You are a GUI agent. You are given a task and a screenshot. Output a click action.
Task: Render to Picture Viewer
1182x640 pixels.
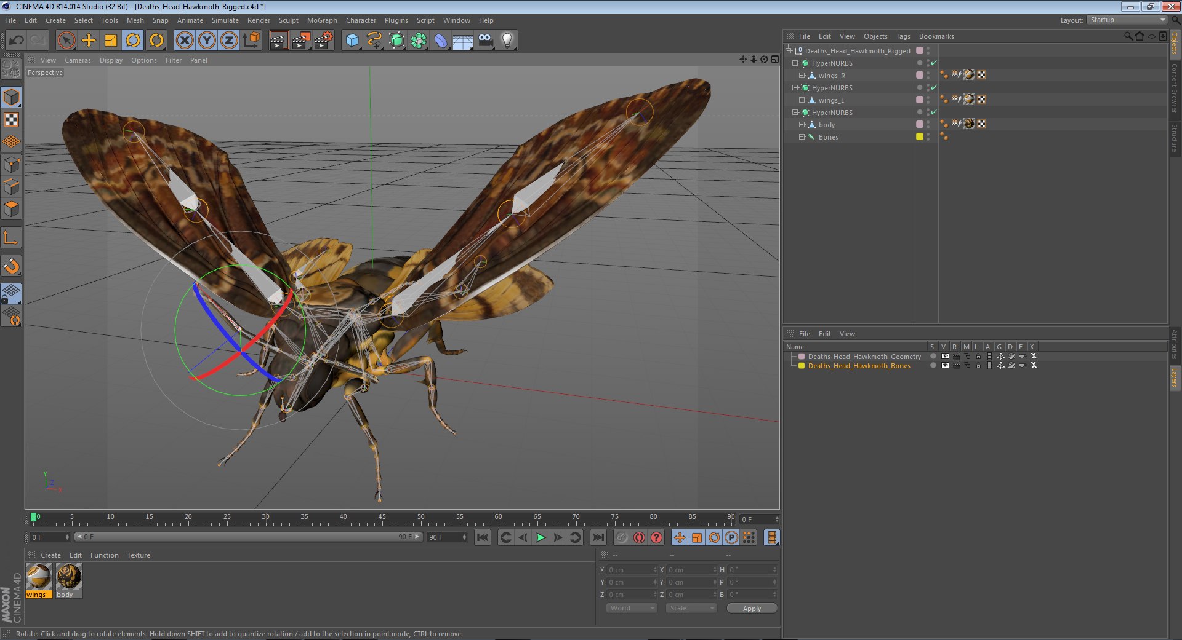(x=301, y=41)
